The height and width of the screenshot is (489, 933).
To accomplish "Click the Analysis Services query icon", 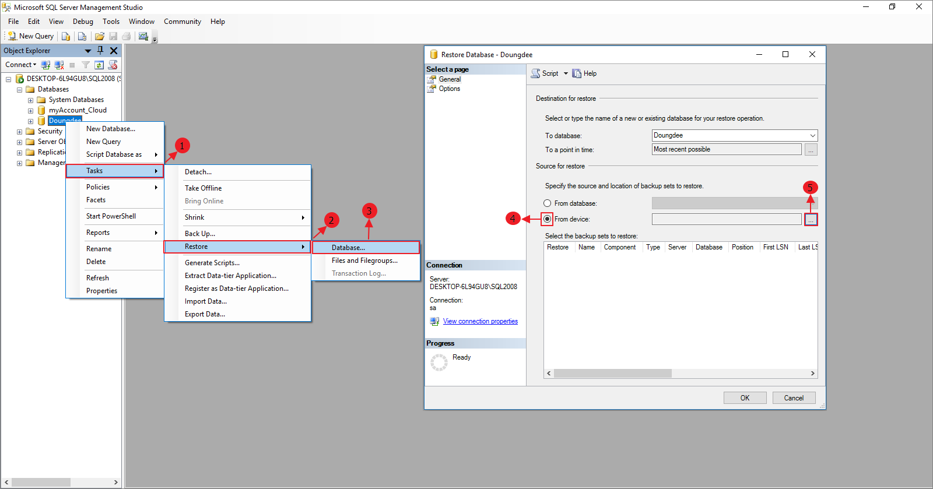I will click(82, 36).
